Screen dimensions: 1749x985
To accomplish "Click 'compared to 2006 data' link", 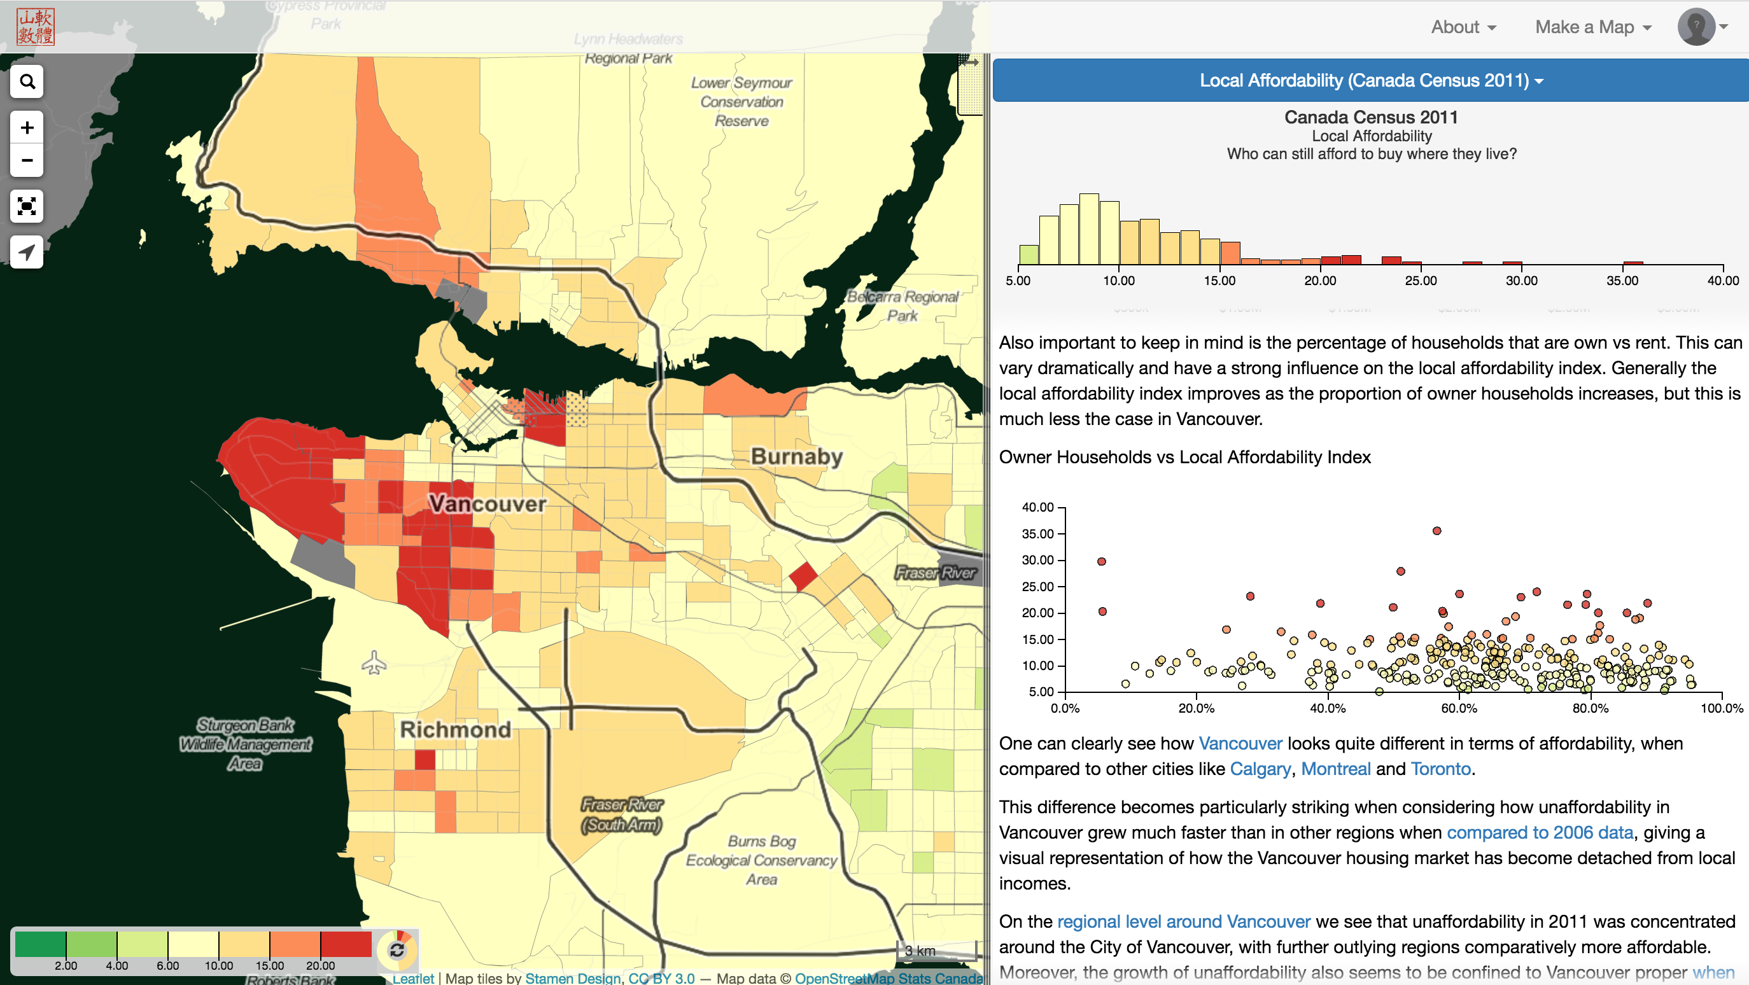I will pyautogui.click(x=1539, y=833).
